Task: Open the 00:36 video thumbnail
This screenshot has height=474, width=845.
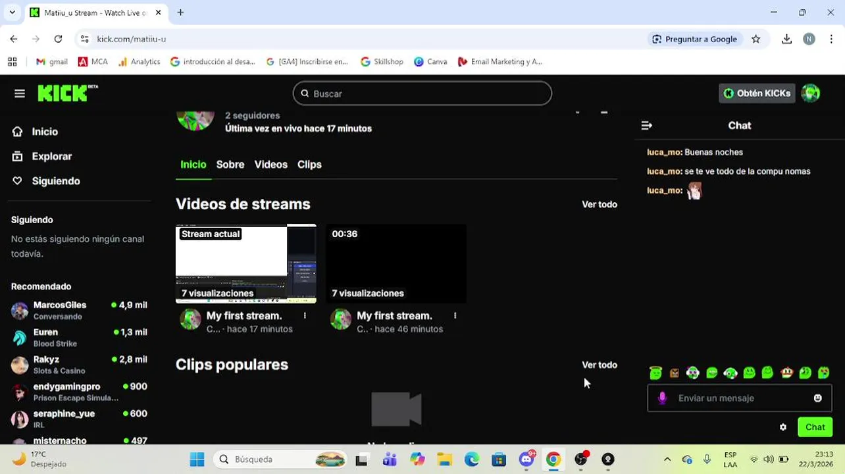Action: point(396,263)
